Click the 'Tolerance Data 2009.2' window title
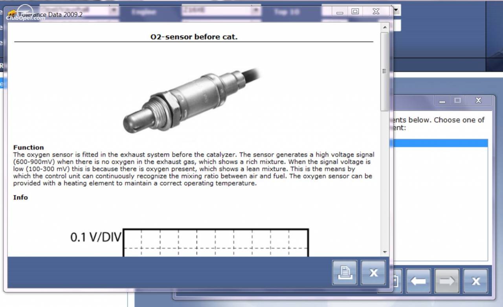Viewport: 503px width, 307px height. tap(50, 15)
